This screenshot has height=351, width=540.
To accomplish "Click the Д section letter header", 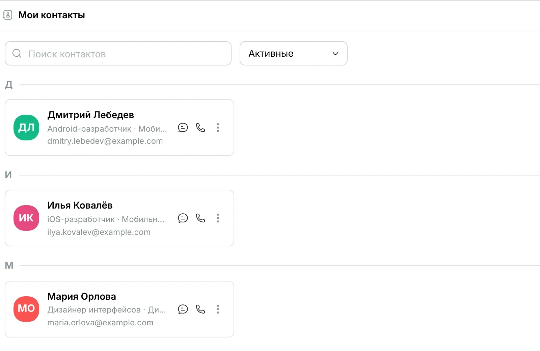I will click(x=9, y=84).
